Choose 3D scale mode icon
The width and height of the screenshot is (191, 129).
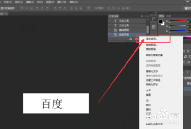tap(128, 8)
